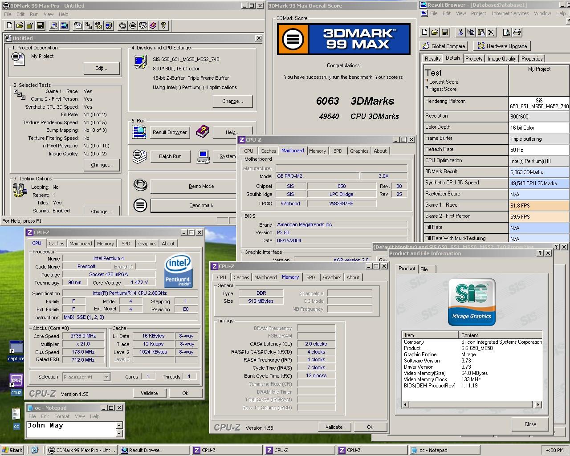The image size is (570, 456).
Task: Open Image Quality tab in Result Browser
Action: pos(502,59)
